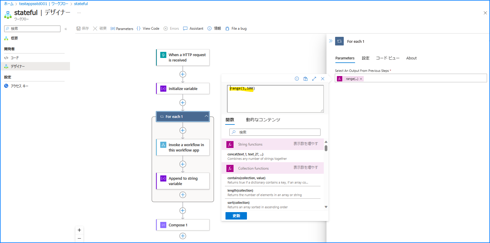Show more Collection functions (表示数を増やす)
Image resolution: width=490 pixels, height=243 pixels.
(306, 168)
